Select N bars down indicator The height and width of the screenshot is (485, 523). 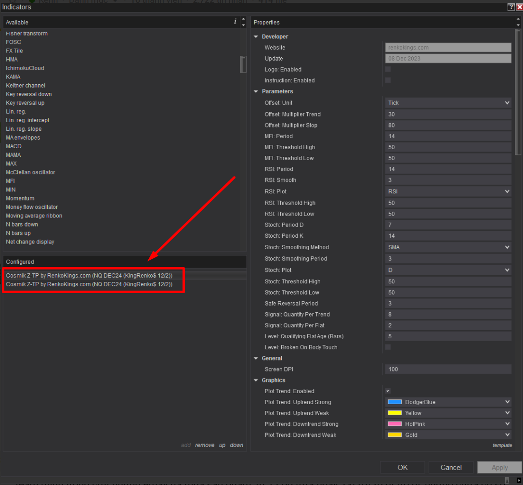22,224
